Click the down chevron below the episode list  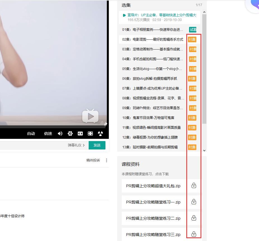point(204,150)
